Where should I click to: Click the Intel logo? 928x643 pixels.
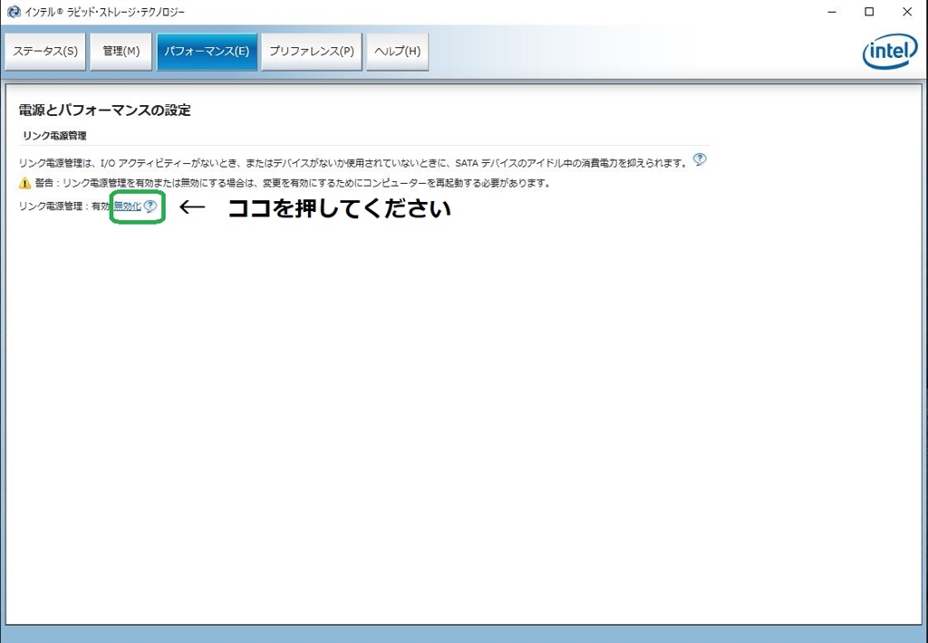[890, 52]
